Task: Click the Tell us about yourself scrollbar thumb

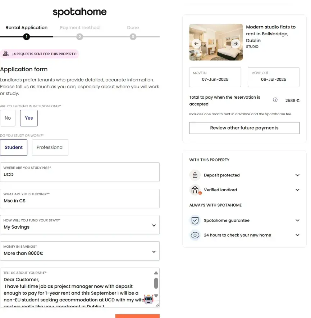Action: click(156, 283)
